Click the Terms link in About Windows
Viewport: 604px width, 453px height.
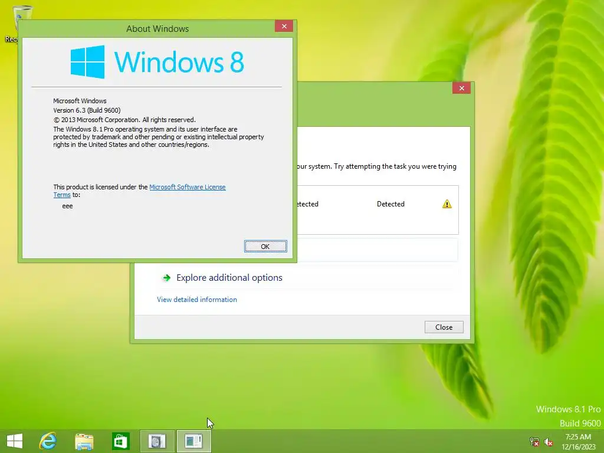coord(61,195)
